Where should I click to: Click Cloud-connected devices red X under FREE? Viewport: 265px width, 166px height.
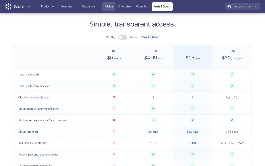coord(114,97)
